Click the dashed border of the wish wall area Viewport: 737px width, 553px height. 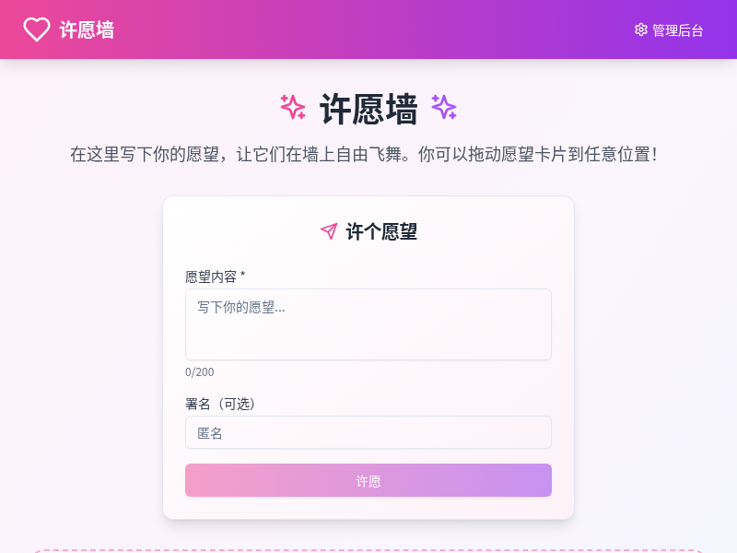(368, 546)
